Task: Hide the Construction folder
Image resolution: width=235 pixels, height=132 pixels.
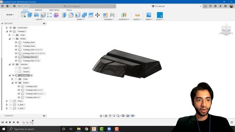Action: coord(11,28)
